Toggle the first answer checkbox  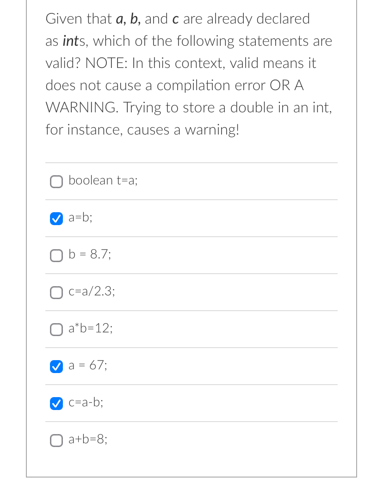(56, 182)
